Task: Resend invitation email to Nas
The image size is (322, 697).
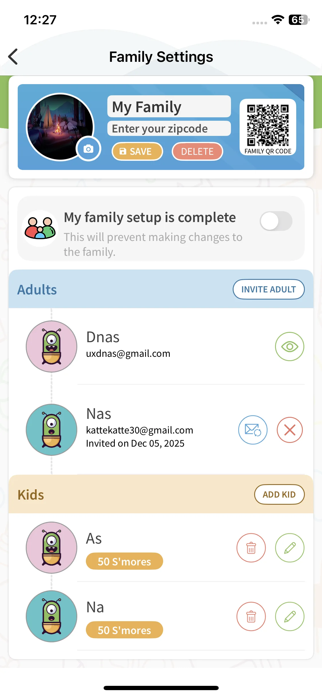Action: pos(253,430)
